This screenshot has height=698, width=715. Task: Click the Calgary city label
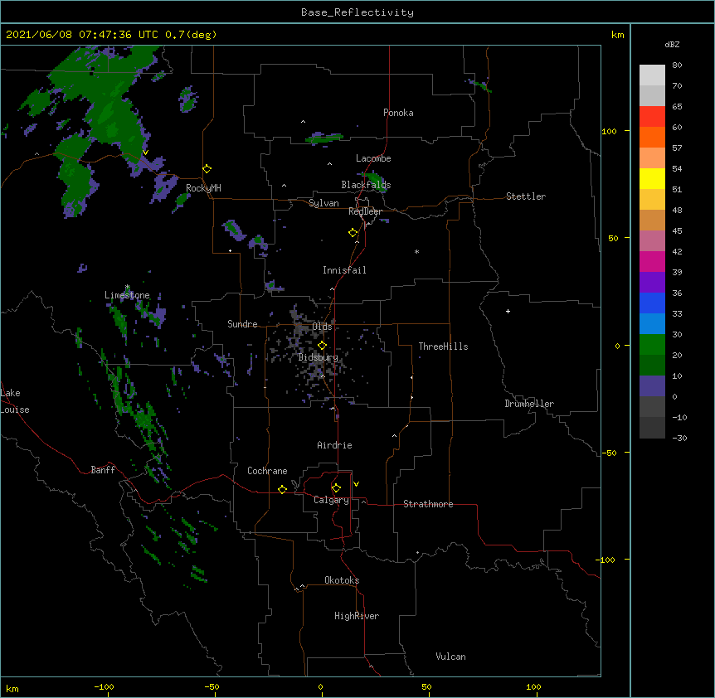(x=332, y=500)
